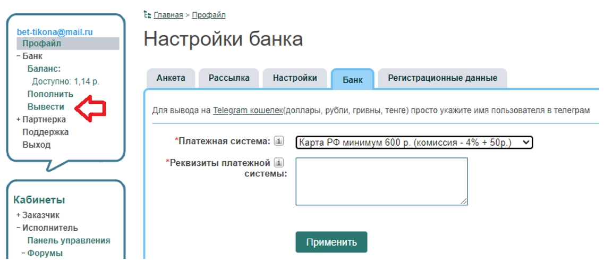Click the info icon beside Платежная система

click(x=278, y=141)
